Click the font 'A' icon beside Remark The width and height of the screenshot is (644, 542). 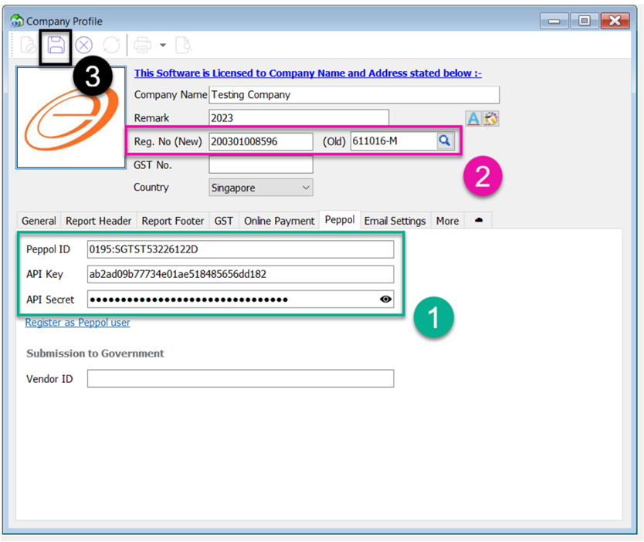point(473,118)
